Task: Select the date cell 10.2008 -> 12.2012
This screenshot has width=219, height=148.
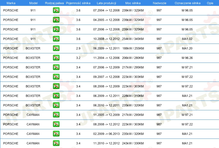Action: 106,39
